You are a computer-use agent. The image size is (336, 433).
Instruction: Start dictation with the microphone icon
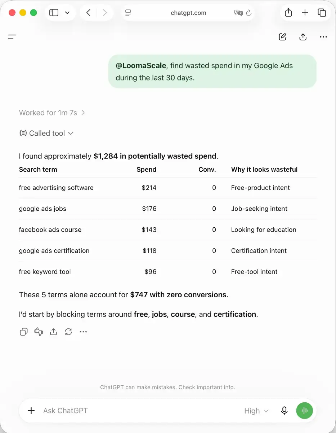click(x=285, y=411)
